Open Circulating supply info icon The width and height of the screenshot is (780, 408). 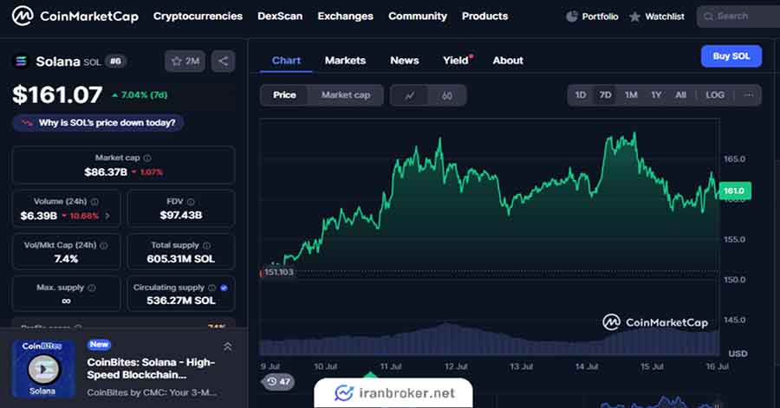(212, 288)
